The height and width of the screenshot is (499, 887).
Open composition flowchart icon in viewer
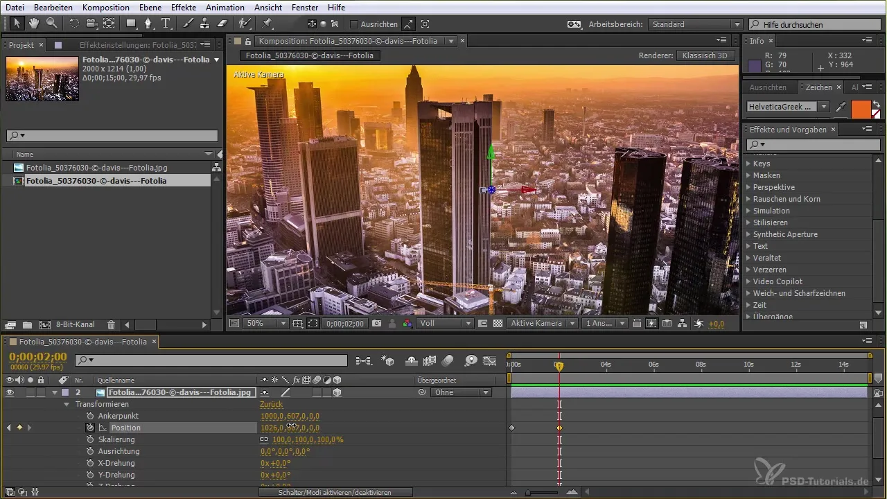683,323
